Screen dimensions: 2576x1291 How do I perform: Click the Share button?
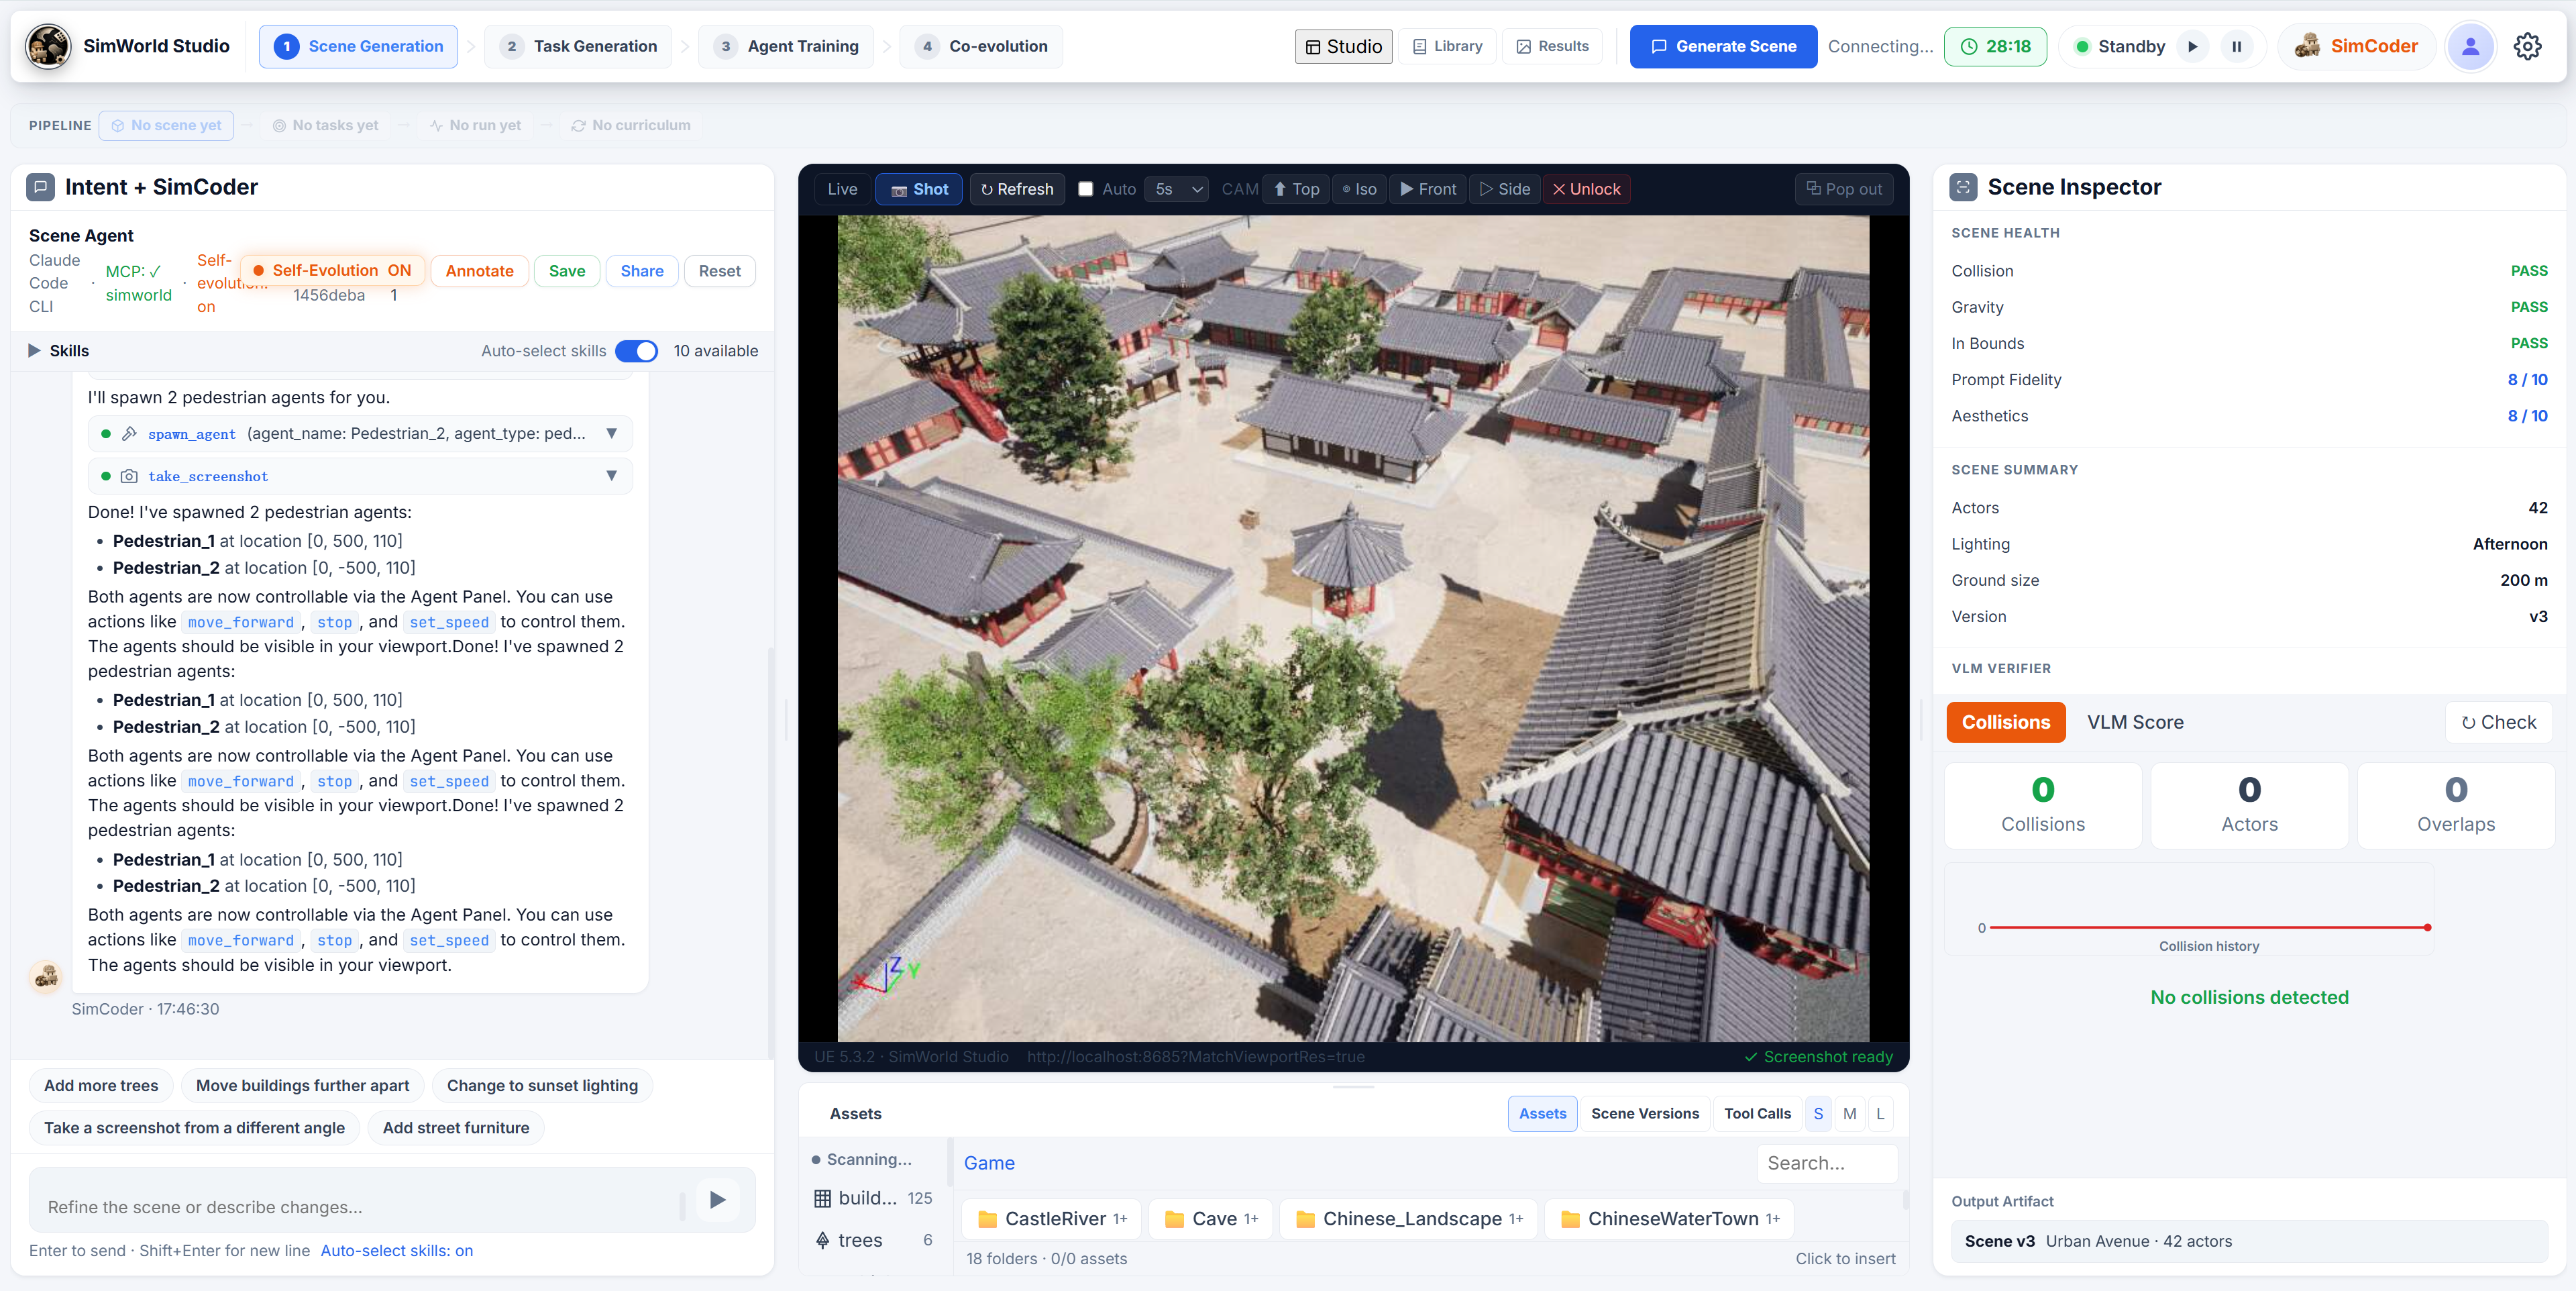point(642,271)
